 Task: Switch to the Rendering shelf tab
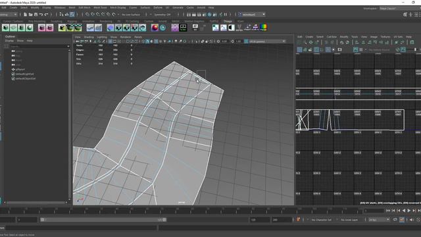[x=106, y=21]
